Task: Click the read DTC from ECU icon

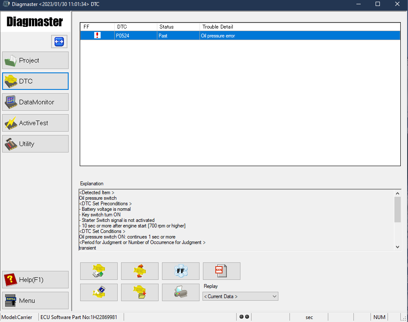Action: 99,271
